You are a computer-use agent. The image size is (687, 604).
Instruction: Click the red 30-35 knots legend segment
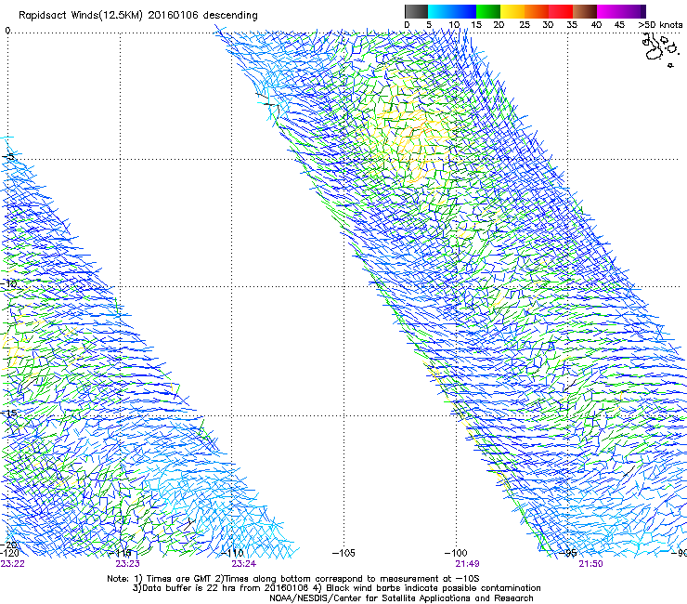click(x=561, y=11)
